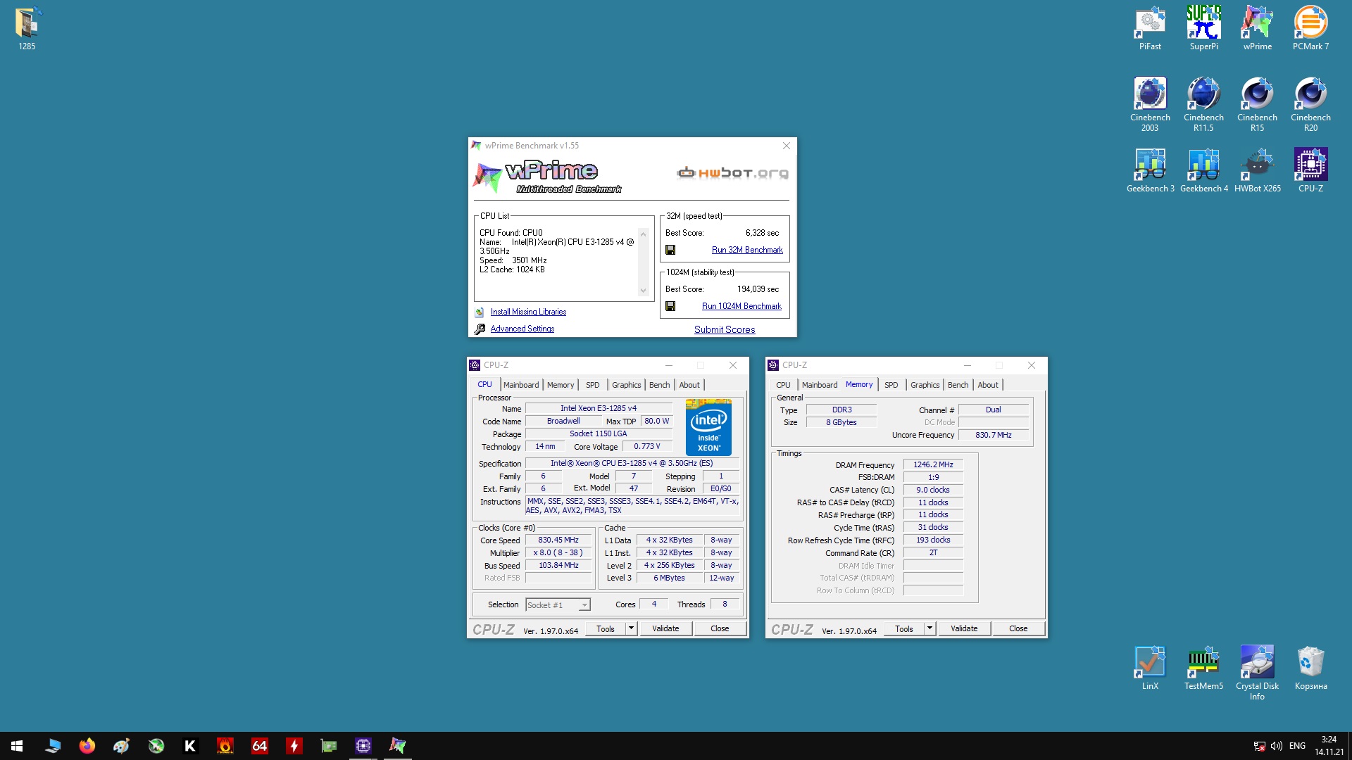Image resolution: width=1352 pixels, height=760 pixels.
Task: Open the Tools dropdown arrow in Memory CPU-Z window
Action: 930,628
